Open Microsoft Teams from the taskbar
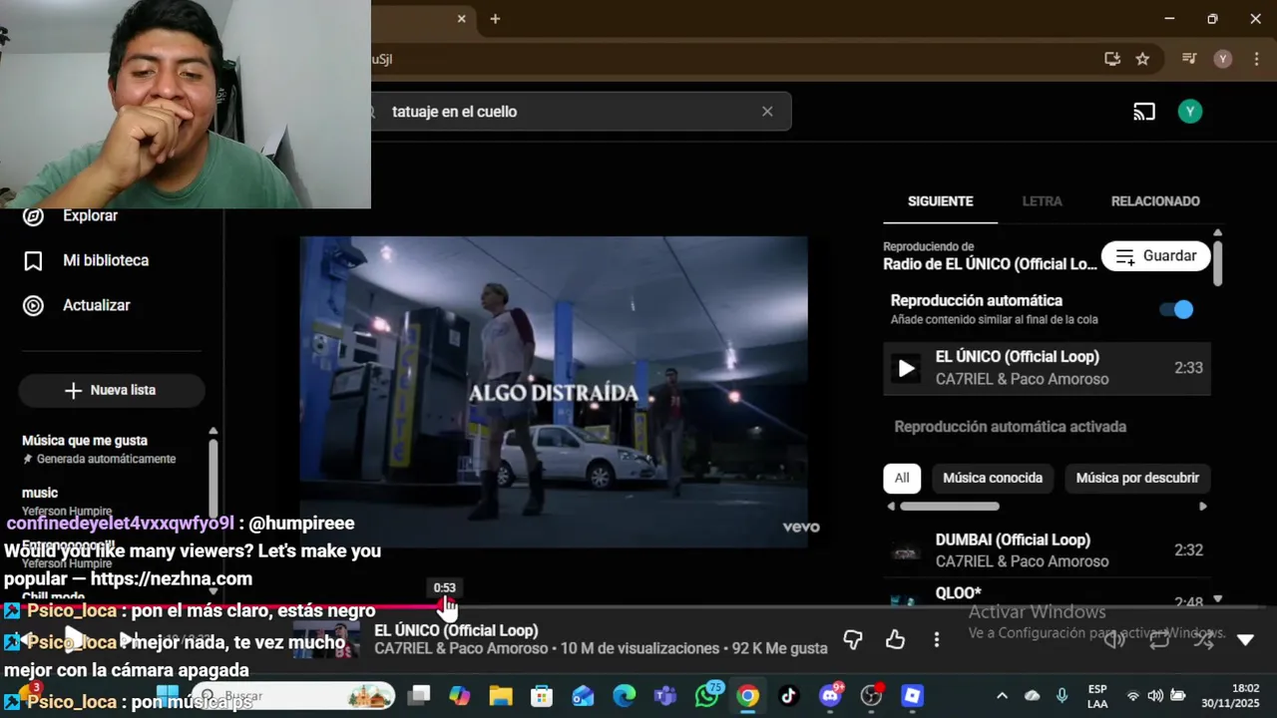This screenshot has width=1277, height=718. pos(665,696)
